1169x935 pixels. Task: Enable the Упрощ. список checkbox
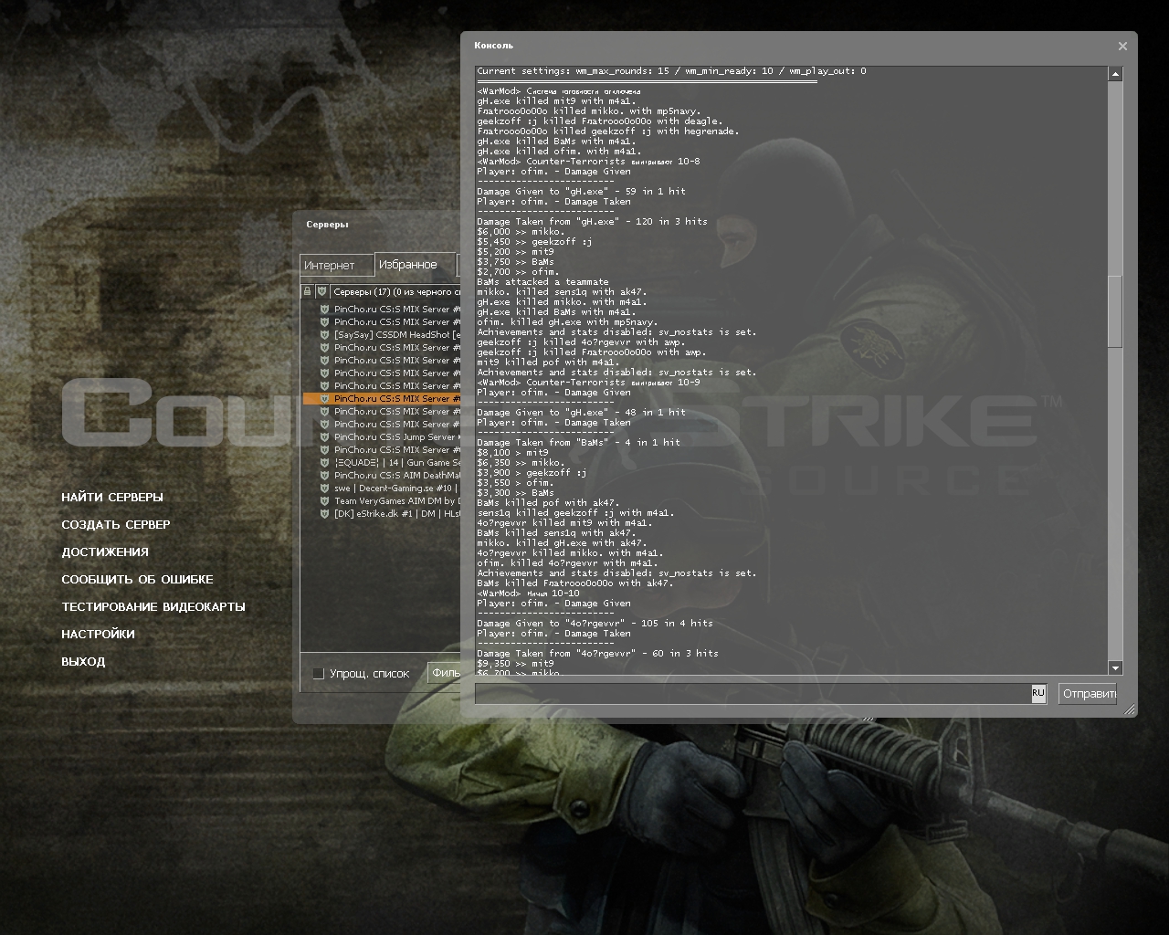(318, 674)
